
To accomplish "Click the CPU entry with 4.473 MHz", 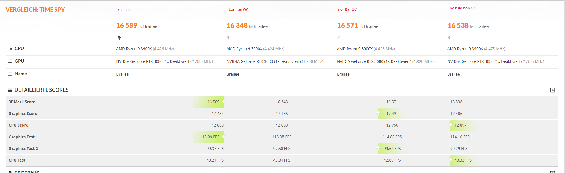I will point(476,49).
